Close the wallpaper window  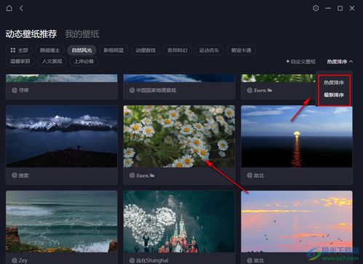pos(352,8)
